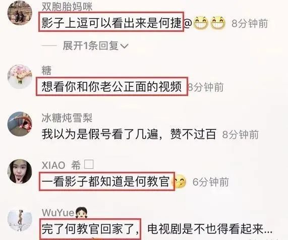This screenshot has width=288, height=240.
Task: Click the chevron next to 展开1条回复
Action: click(124, 46)
